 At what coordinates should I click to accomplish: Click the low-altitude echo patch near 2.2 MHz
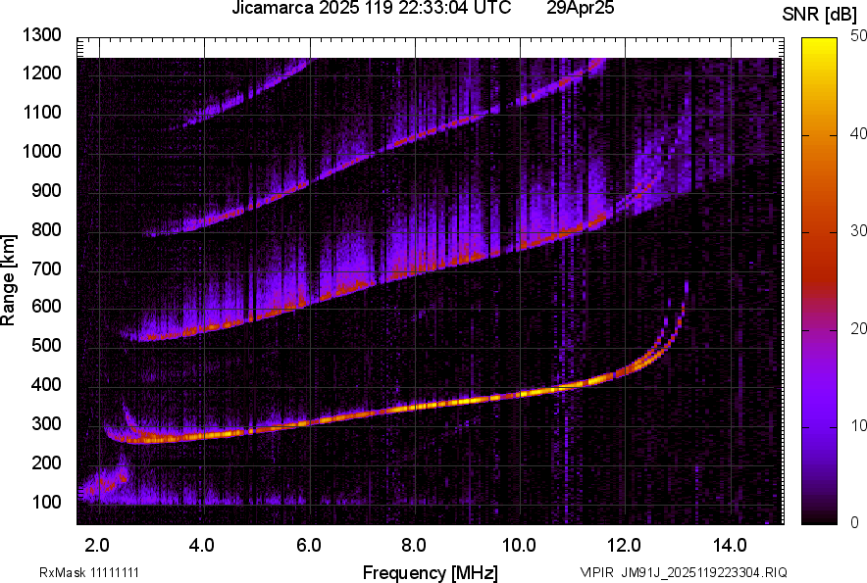tap(105, 481)
